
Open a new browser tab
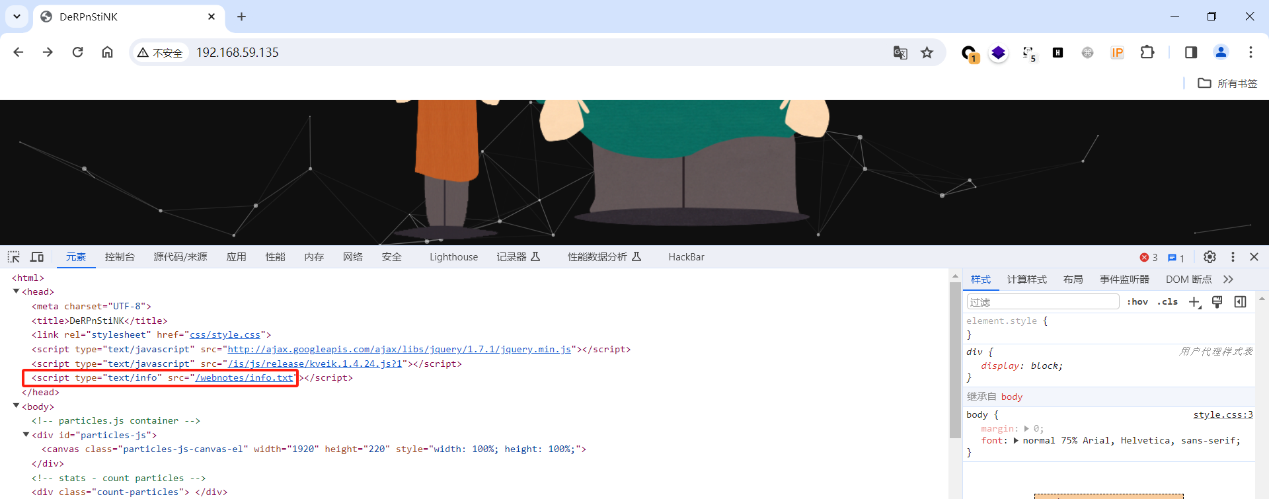coord(241,17)
